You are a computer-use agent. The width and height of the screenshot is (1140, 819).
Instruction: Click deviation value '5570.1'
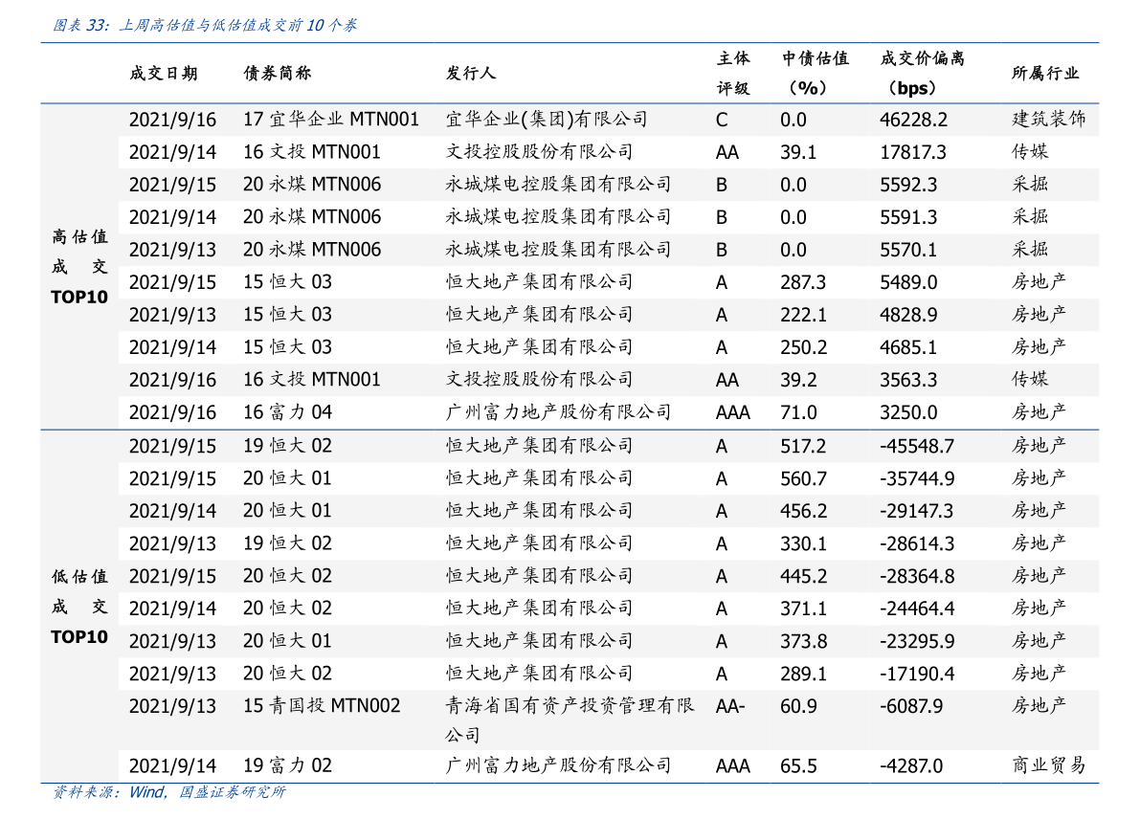click(908, 250)
